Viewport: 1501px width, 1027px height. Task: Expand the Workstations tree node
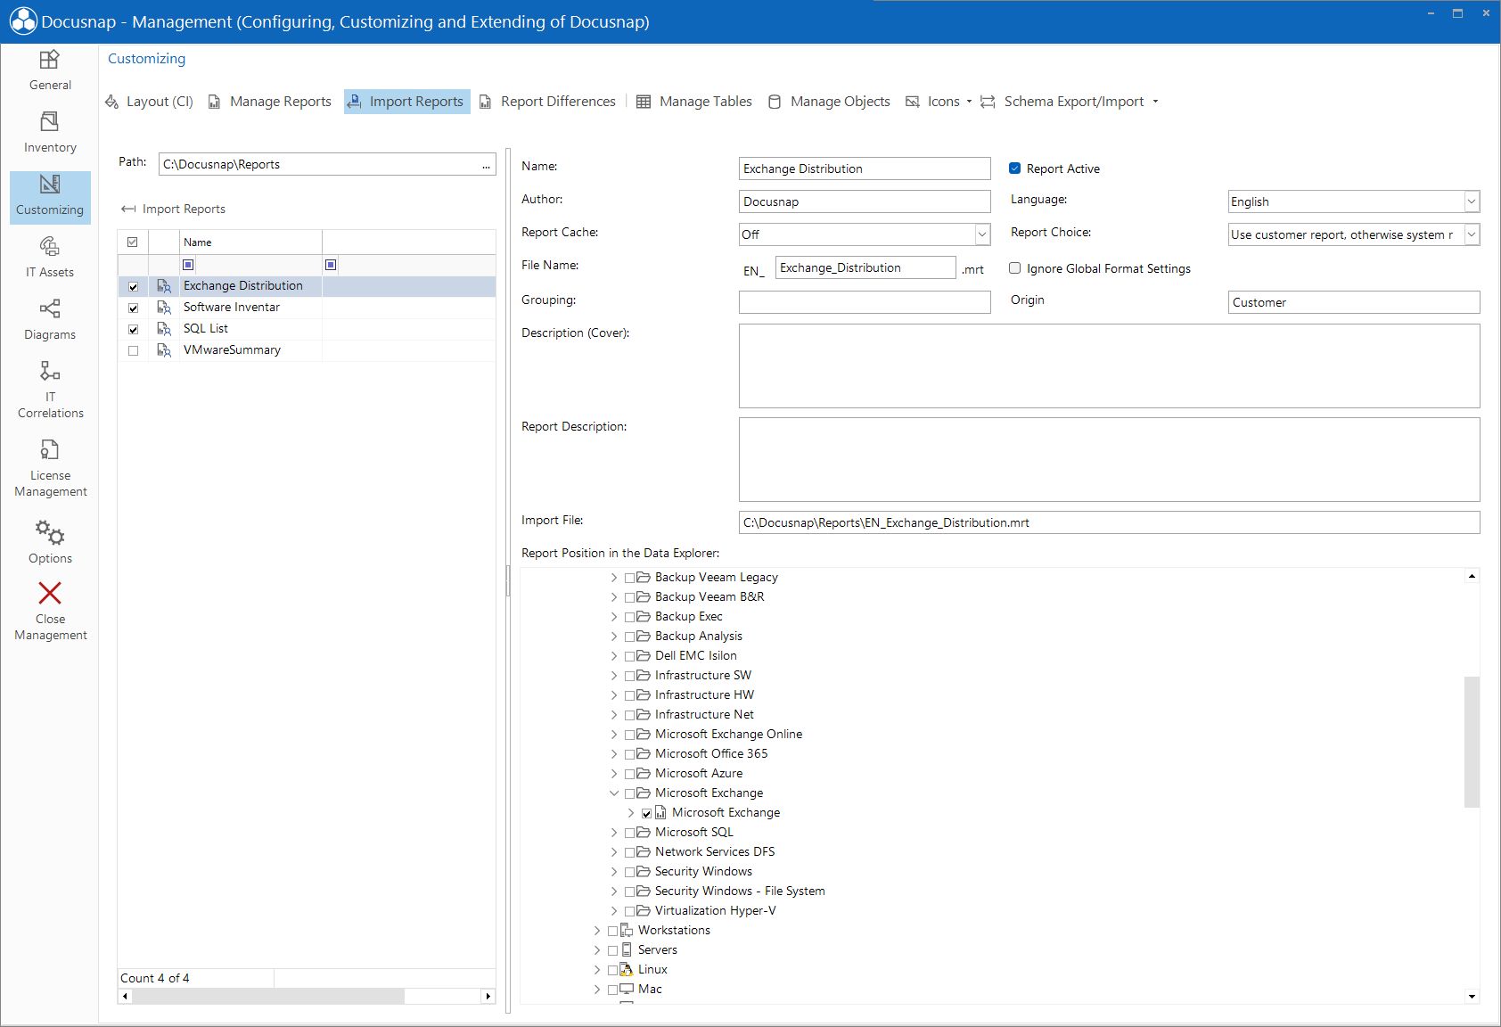597,931
